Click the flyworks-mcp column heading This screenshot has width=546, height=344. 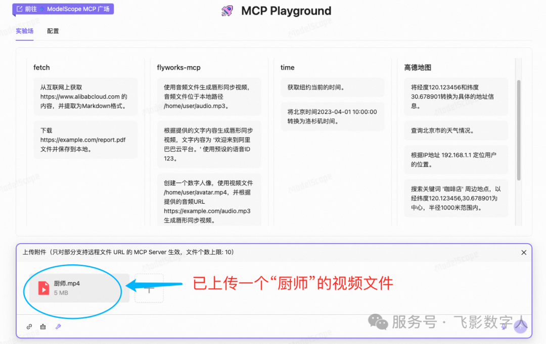pyautogui.click(x=178, y=68)
